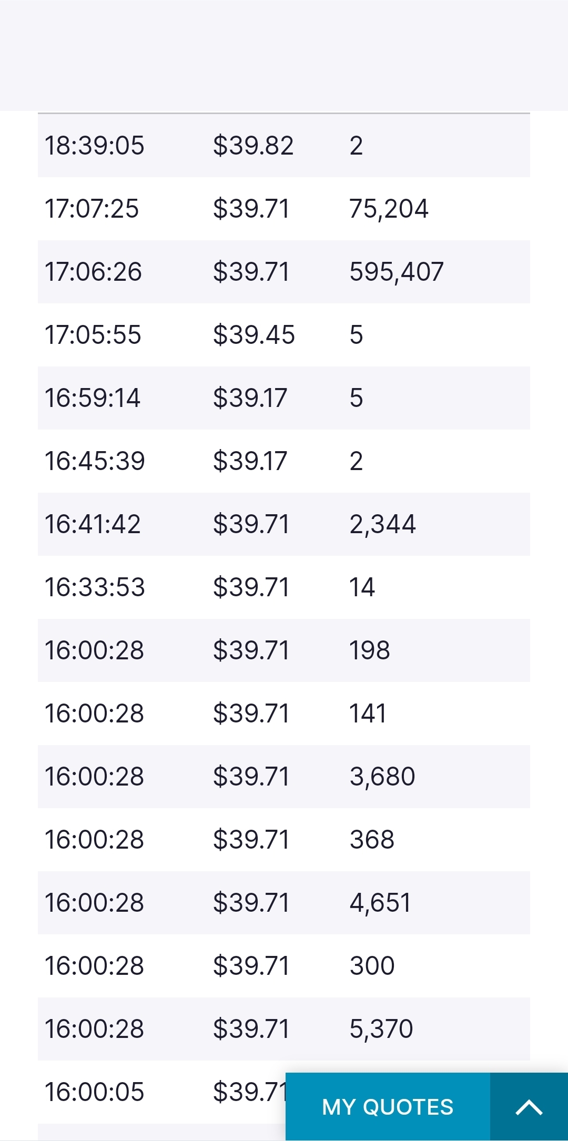Click the $39.82 price value
This screenshot has width=568, height=1141.
pos(253,146)
